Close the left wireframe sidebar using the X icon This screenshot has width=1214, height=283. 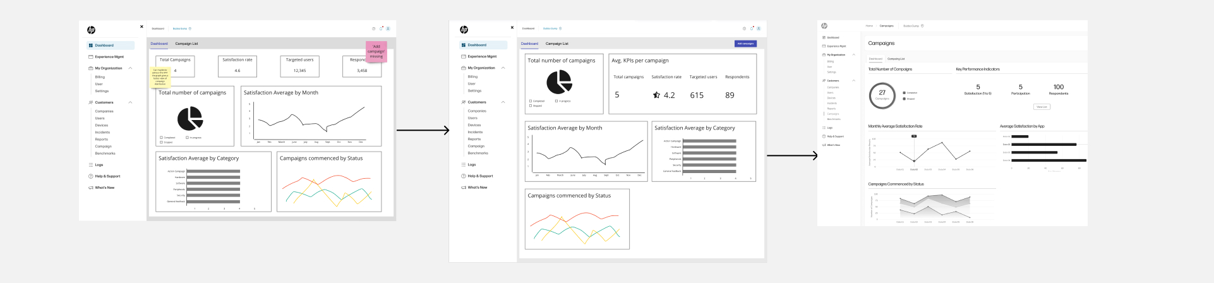tap(141, 27)
